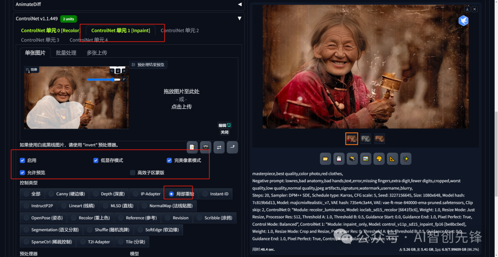Send image to extras ruler icon
The width and height of the screenshot is (498, 257).
pos(392,159)
